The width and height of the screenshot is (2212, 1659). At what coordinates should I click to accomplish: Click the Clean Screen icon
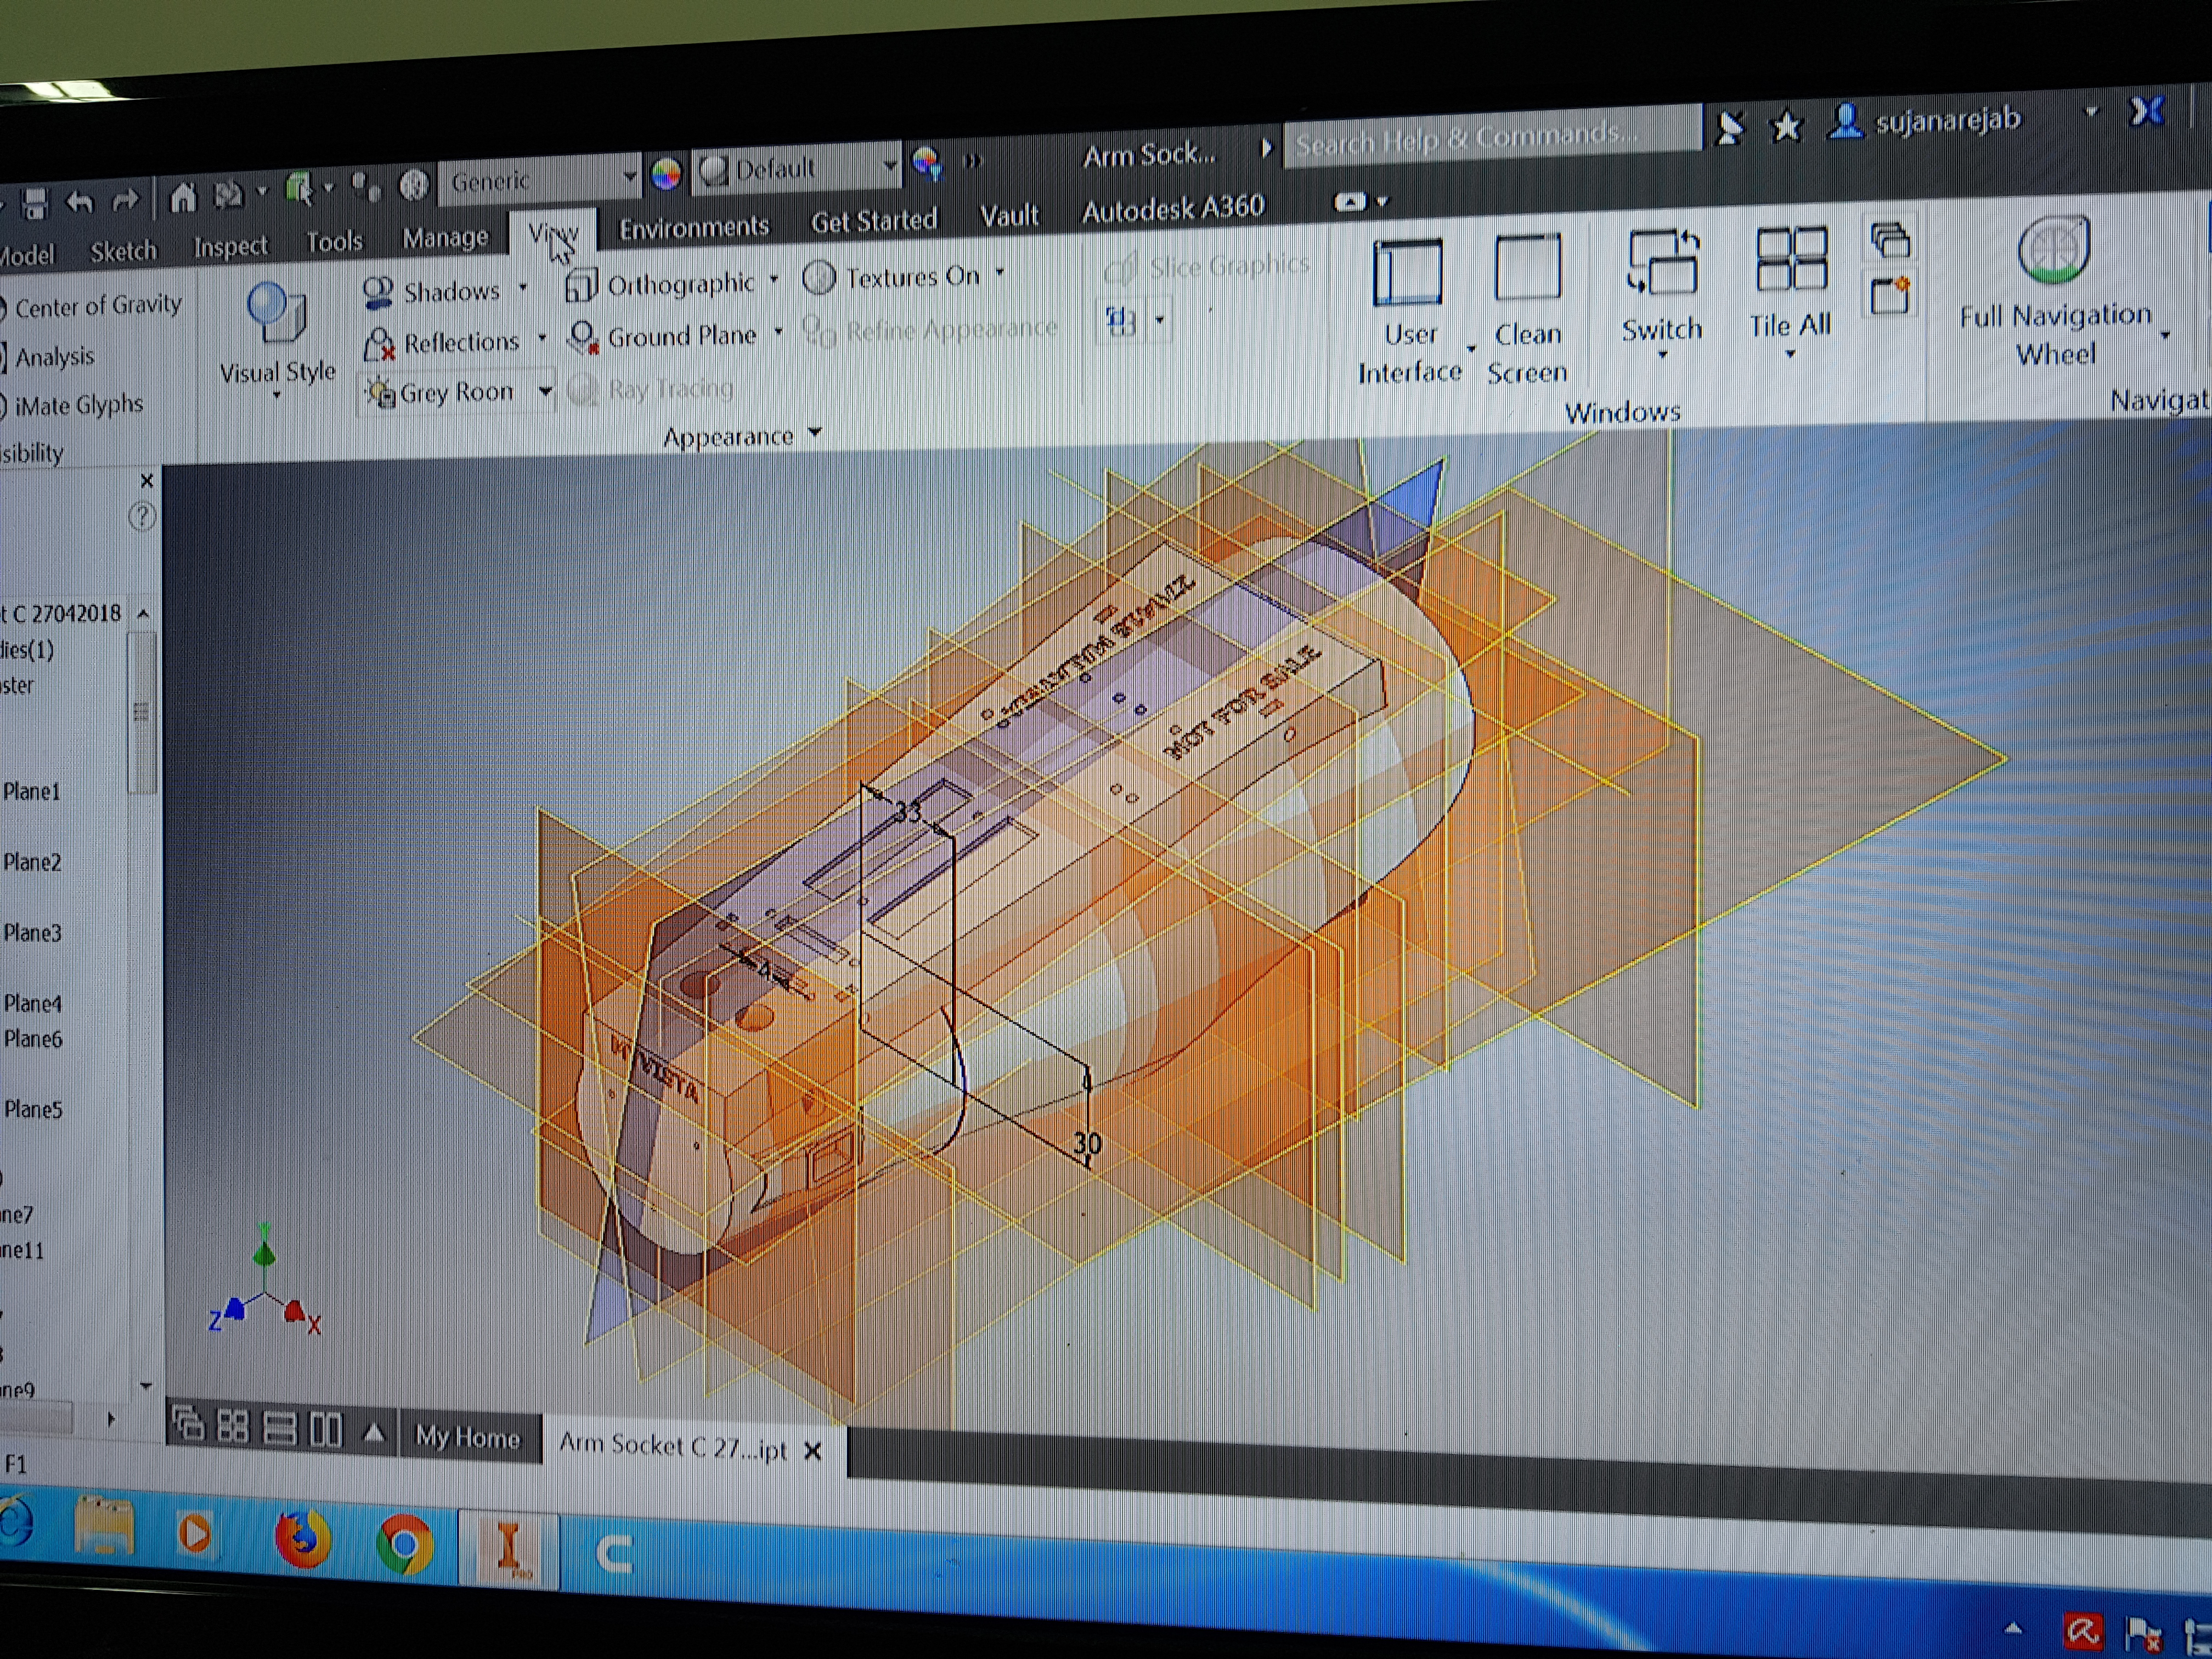pyautogui.click(x=1527, y=267)
